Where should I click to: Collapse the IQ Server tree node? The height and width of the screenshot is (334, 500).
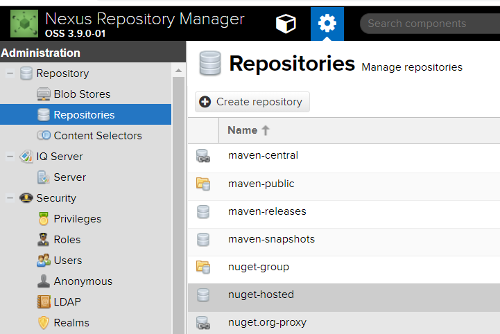(10, 157)
